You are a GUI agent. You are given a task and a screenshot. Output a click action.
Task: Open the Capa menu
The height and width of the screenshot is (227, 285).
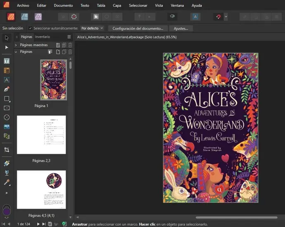(117, 5)
